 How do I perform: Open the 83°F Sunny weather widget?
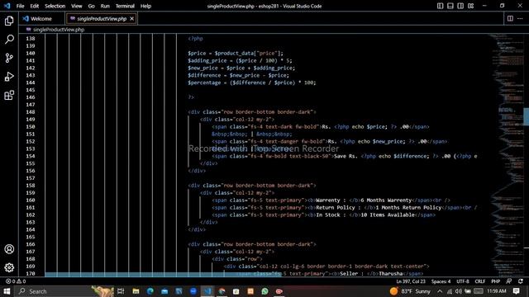[x=410, y=291]
